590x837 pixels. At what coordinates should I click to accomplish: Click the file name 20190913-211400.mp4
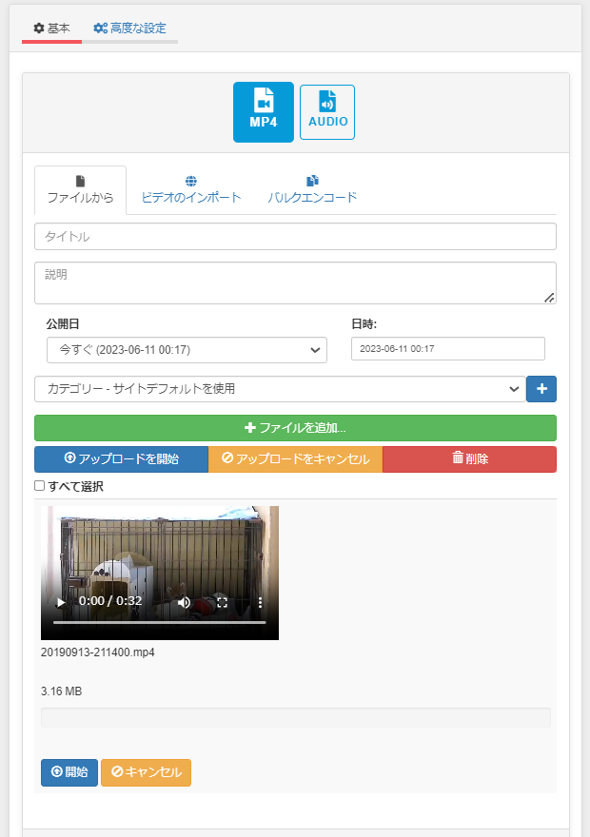(x=98, y=652)
